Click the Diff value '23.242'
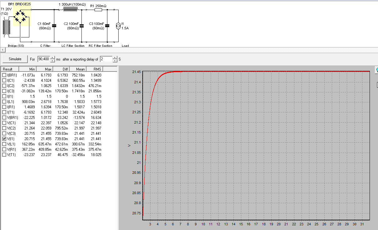Image resolution: width=378 pixels, height=230 pixels. pos(62,117)
